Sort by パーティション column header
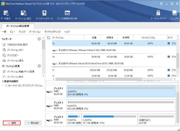The width and height of the screenshot is (180, 131). coord(68,38)
